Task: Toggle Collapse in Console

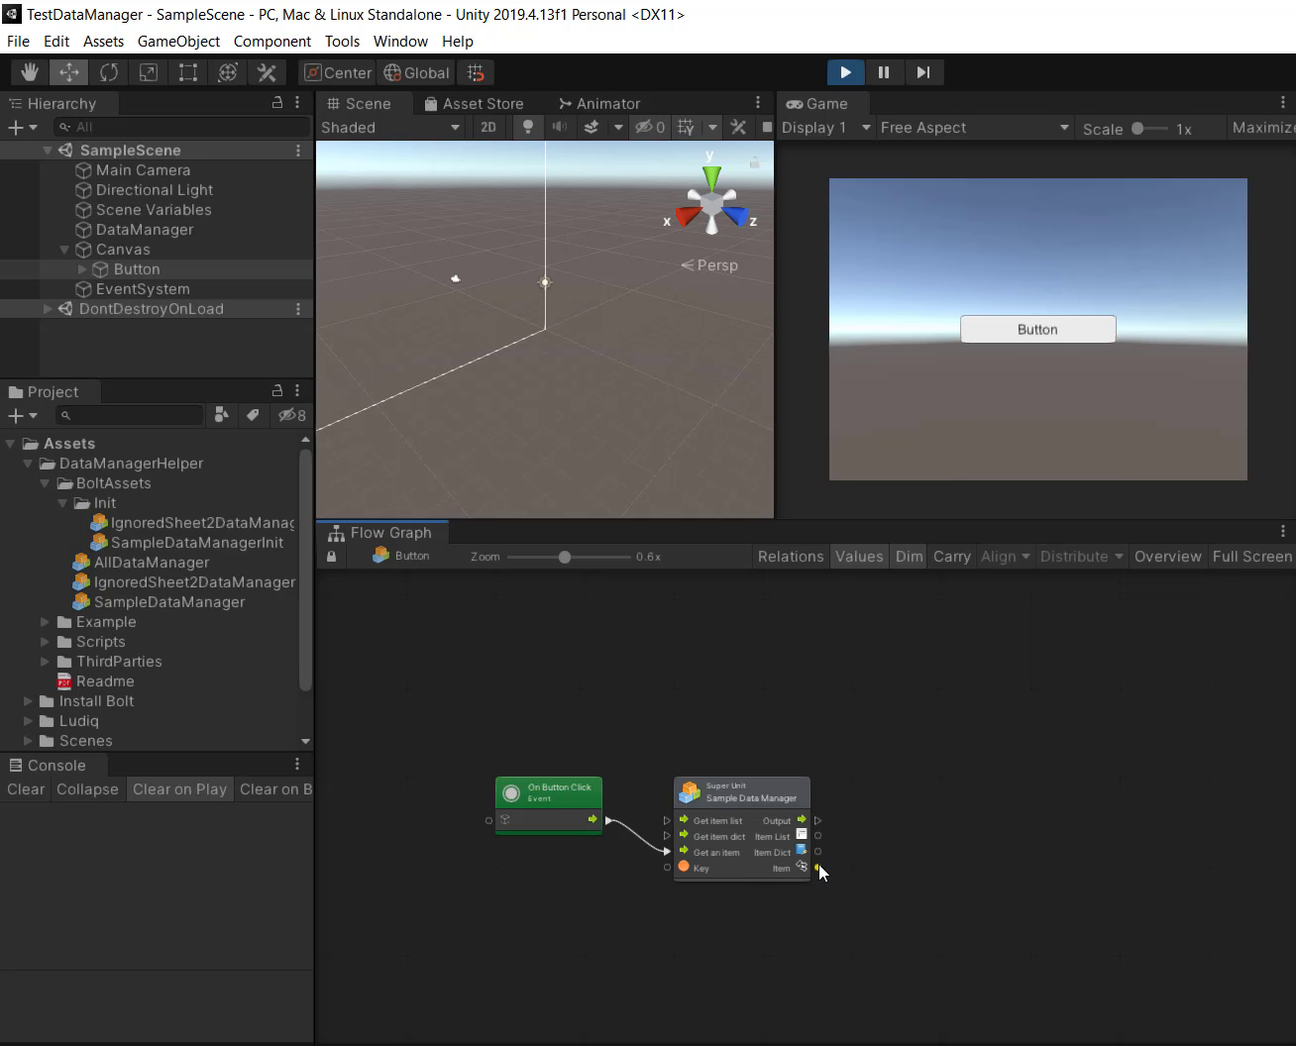Action: [x=87, y=789]
